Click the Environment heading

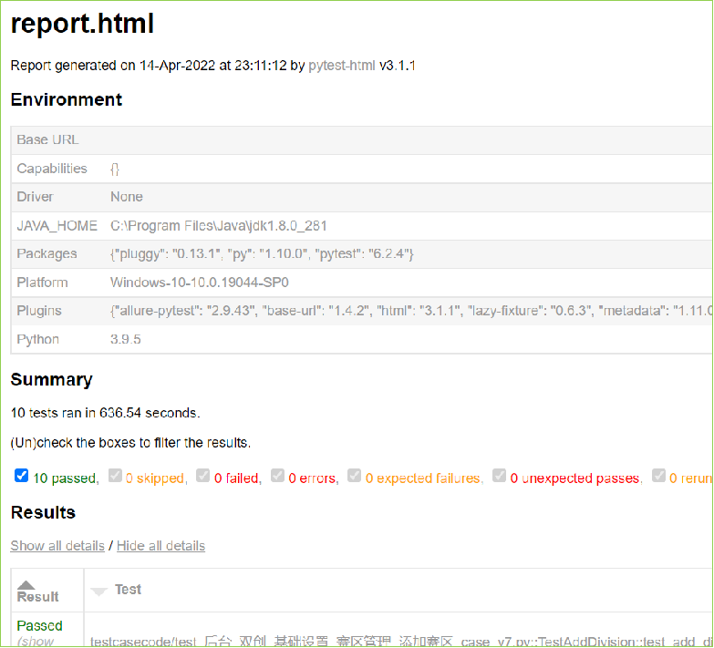click(67, 99)
